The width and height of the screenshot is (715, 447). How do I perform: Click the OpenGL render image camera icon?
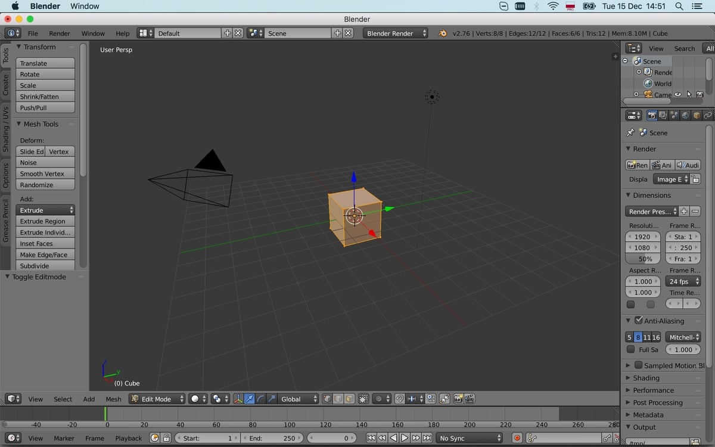tap(458, 399)
